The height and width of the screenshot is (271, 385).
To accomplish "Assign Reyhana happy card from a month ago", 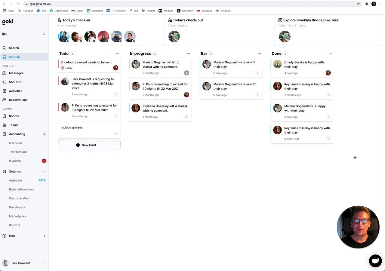I will click(328, 139).
